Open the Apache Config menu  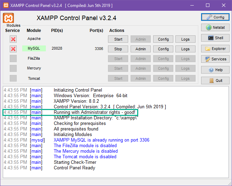coord(163,39)
